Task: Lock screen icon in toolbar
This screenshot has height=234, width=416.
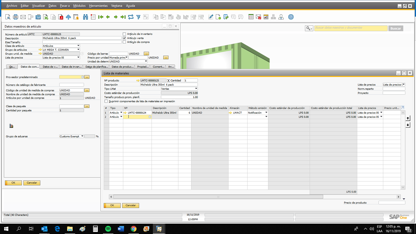Action: [76, 17]
